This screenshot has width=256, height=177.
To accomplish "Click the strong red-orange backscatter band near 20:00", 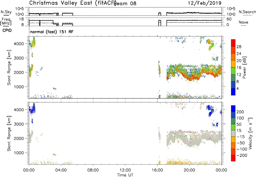I will [x=190, y=78].
